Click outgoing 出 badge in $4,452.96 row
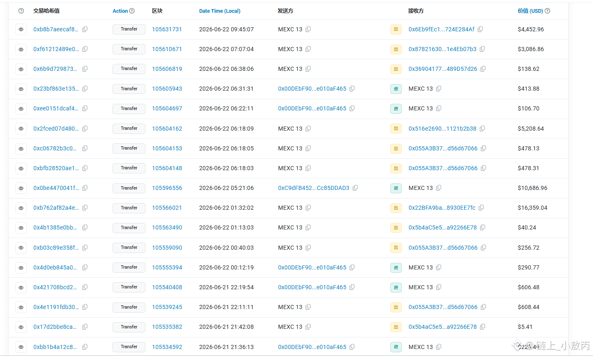593x356 pixels. coord(396,29)
